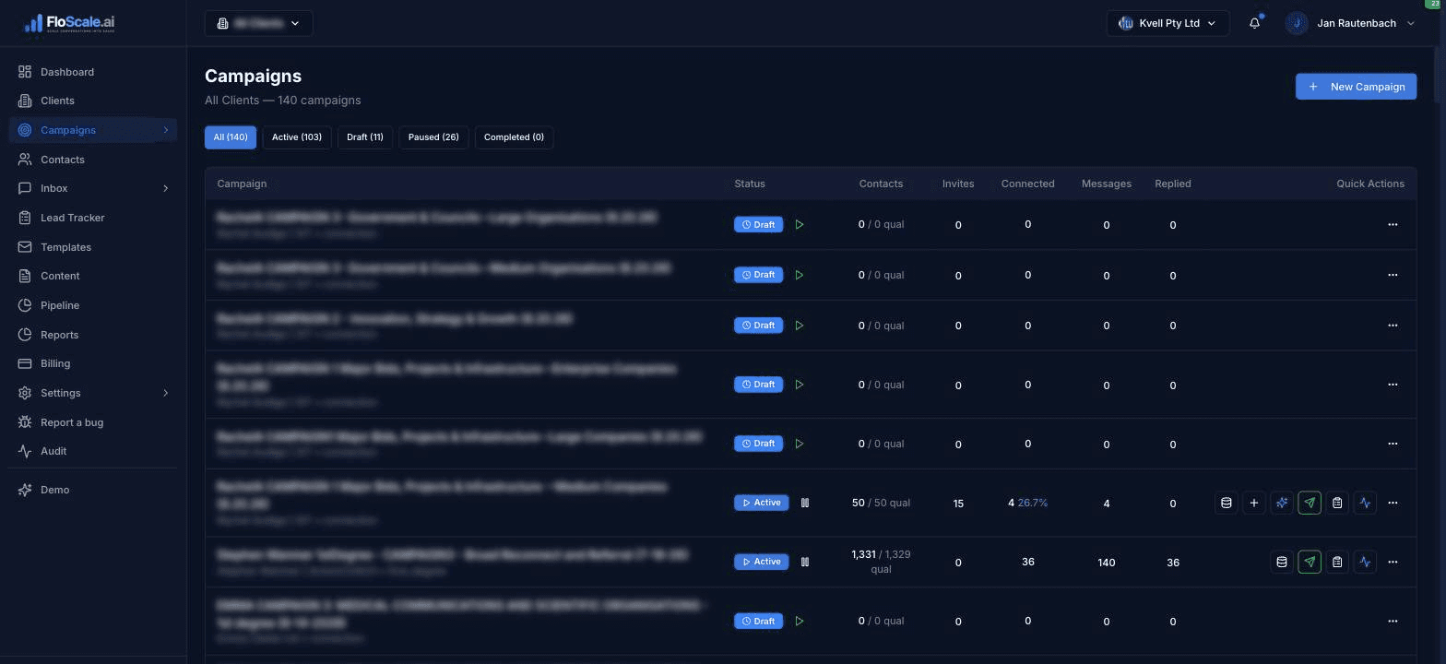Viewport: 1446px width, 664px height.
Task: Click the activity pulse icon in the 50-contact row
Action: point(1366,503)
